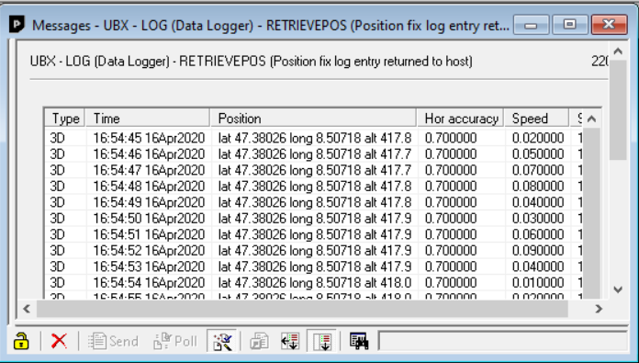
Task: Toggle the autopoll wand icon
Action: [x=222, y=341]
